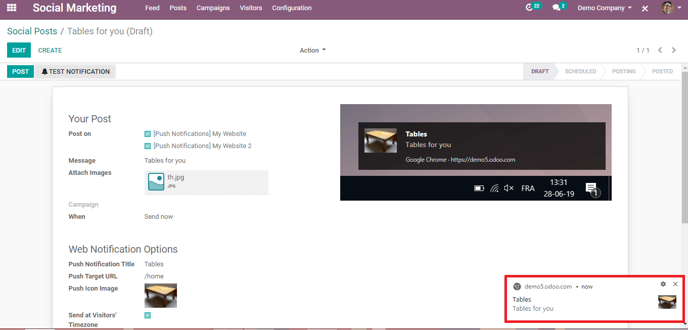Open the apps grid menu icon
The height and width of the screenshot is (330, 688).
(11, 8)
